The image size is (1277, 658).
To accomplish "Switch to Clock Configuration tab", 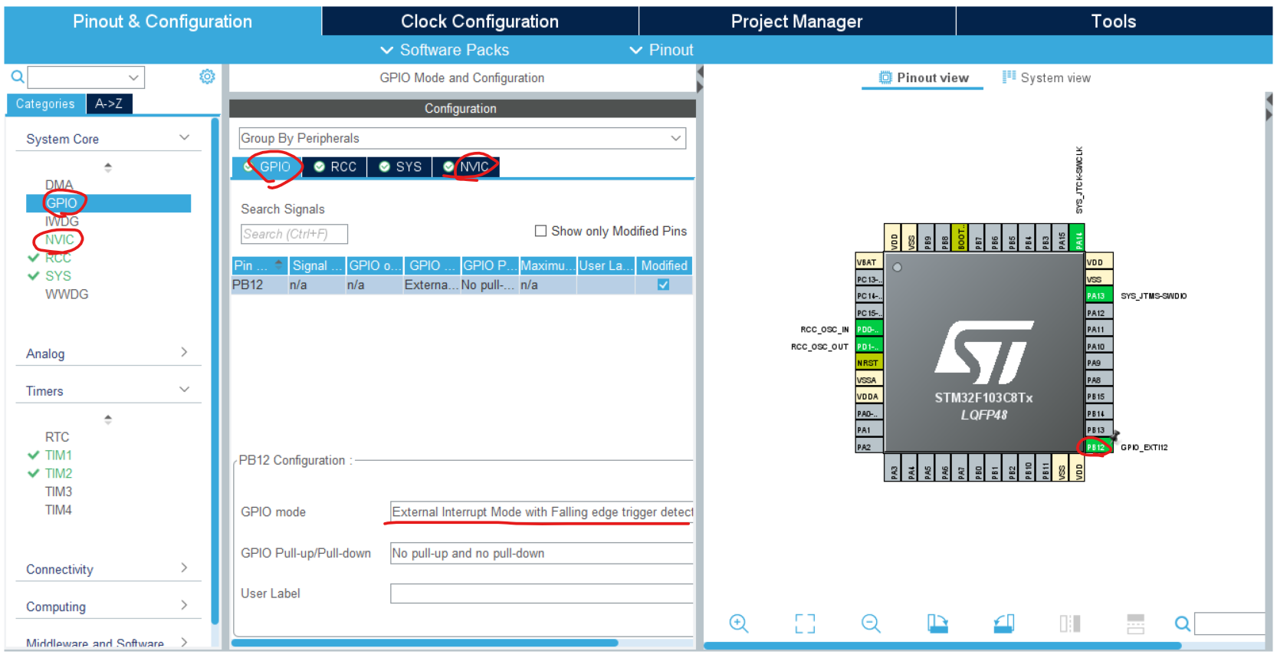I will (x=480, y=21).
